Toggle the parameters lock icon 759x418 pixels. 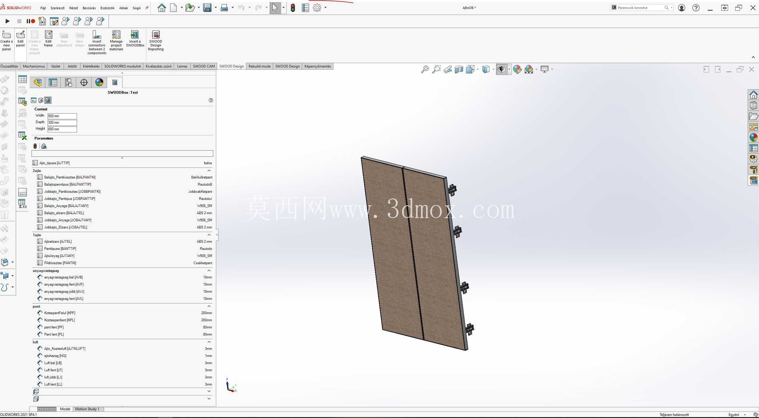44,146
